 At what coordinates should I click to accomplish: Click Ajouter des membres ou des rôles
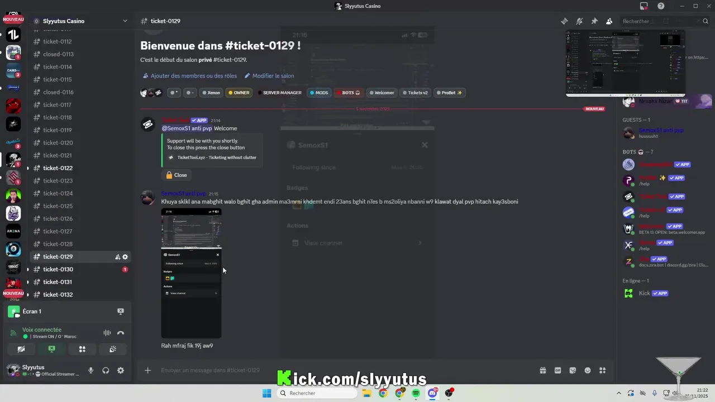pyautogui.click(x=189, y=76)
